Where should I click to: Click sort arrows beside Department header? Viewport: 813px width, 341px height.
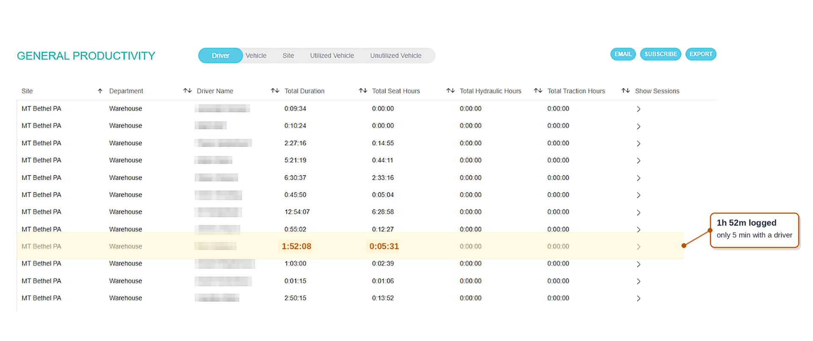coord(187,91)
